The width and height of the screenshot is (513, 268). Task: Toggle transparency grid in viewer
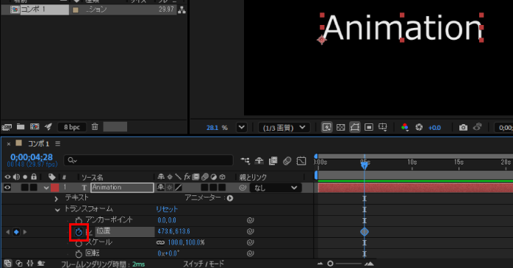pyautogui.click(x=340, y=127)
